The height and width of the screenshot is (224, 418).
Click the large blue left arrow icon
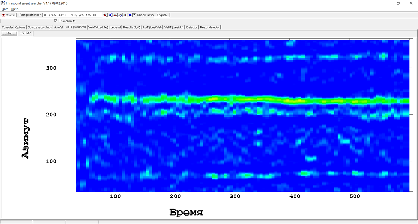(110, 15)
